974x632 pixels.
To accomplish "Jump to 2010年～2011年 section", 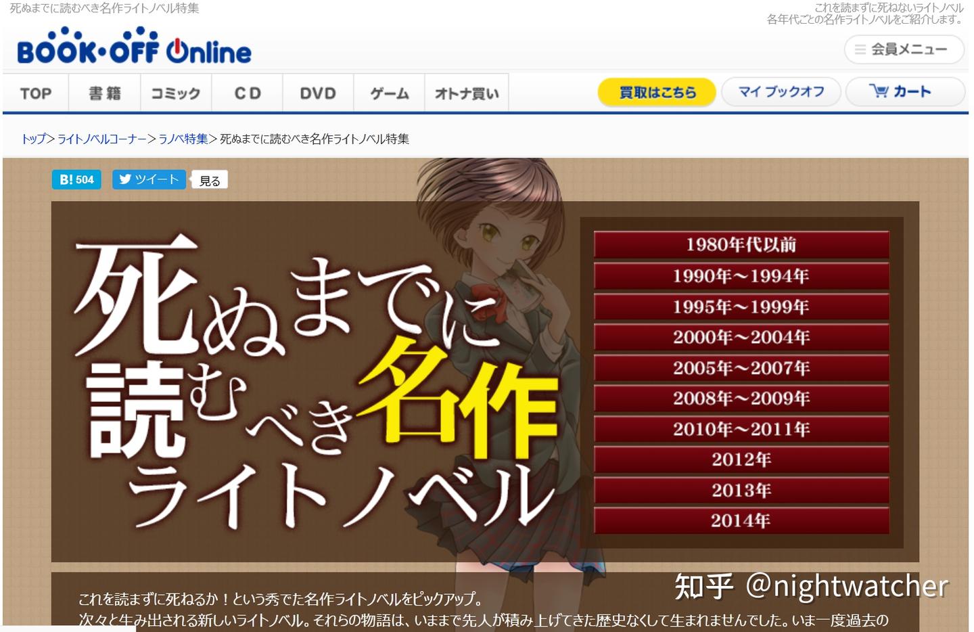I will (x=741, y=428).
